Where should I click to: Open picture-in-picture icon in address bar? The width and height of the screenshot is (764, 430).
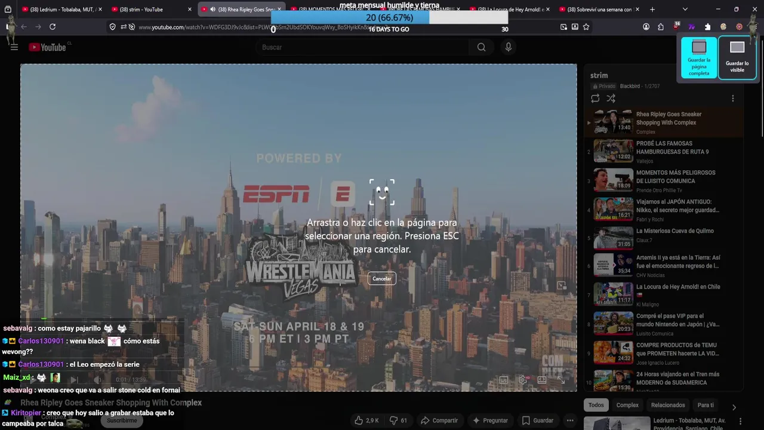(563, 27)
